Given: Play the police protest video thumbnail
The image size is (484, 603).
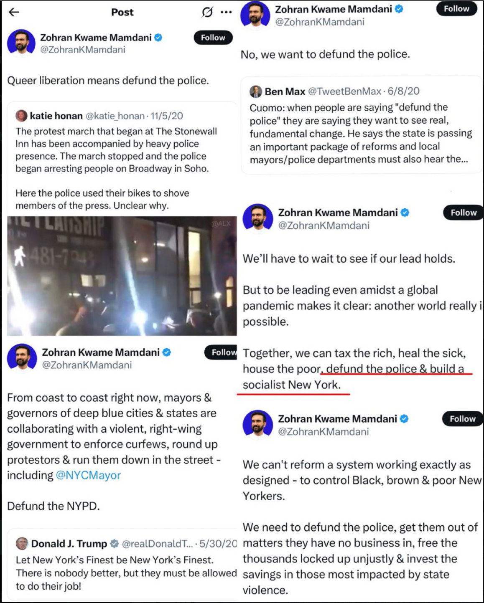Looking at the screenshot, I should (x=122, y=276).
